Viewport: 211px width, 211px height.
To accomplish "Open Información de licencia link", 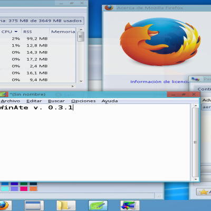I will click(160, 82).
